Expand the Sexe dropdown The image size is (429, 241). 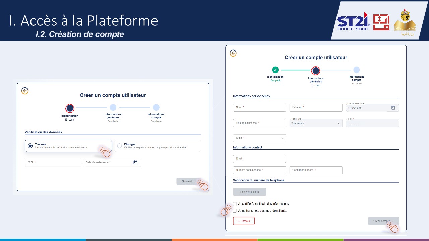pos(259,138)
